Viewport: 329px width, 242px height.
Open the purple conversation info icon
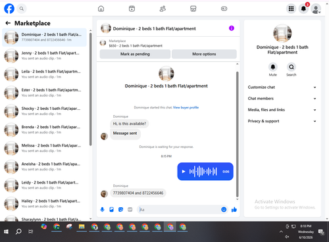point(232,28)
